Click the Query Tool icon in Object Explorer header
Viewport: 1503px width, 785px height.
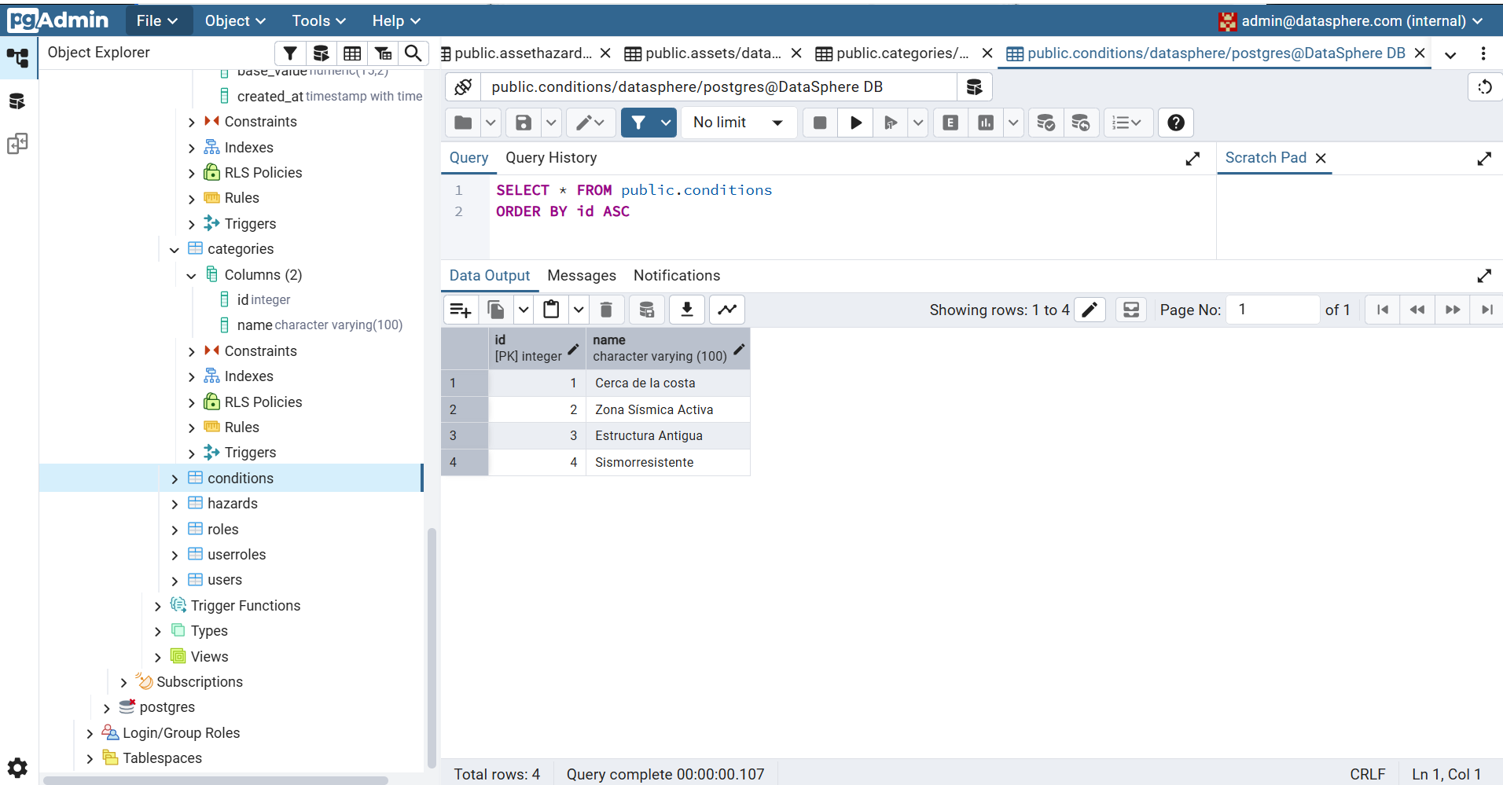click(321, 53)
